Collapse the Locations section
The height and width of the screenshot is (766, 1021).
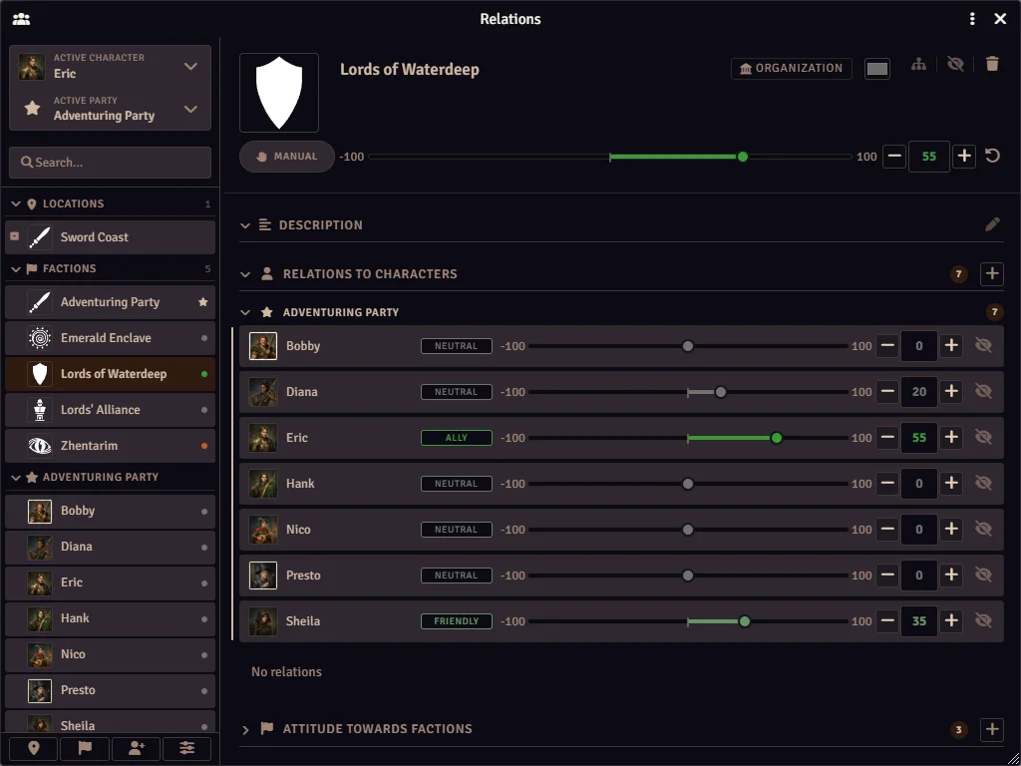click(16, 203)
